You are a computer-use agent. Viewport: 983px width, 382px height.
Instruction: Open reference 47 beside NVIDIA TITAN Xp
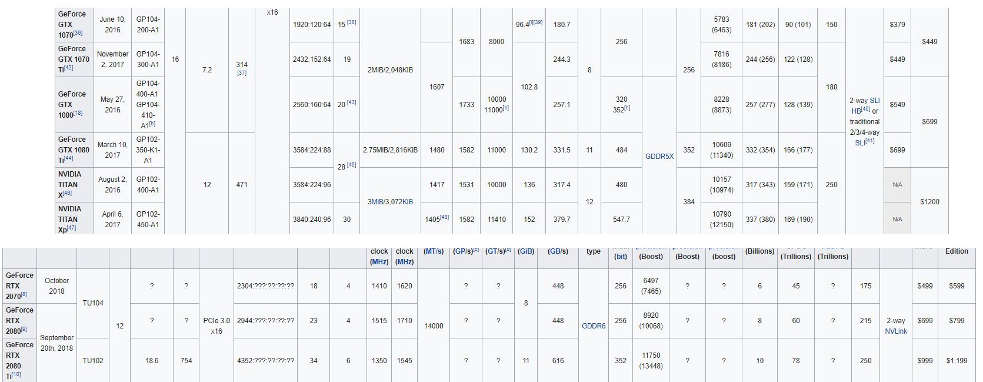click(x=72, y=228)
